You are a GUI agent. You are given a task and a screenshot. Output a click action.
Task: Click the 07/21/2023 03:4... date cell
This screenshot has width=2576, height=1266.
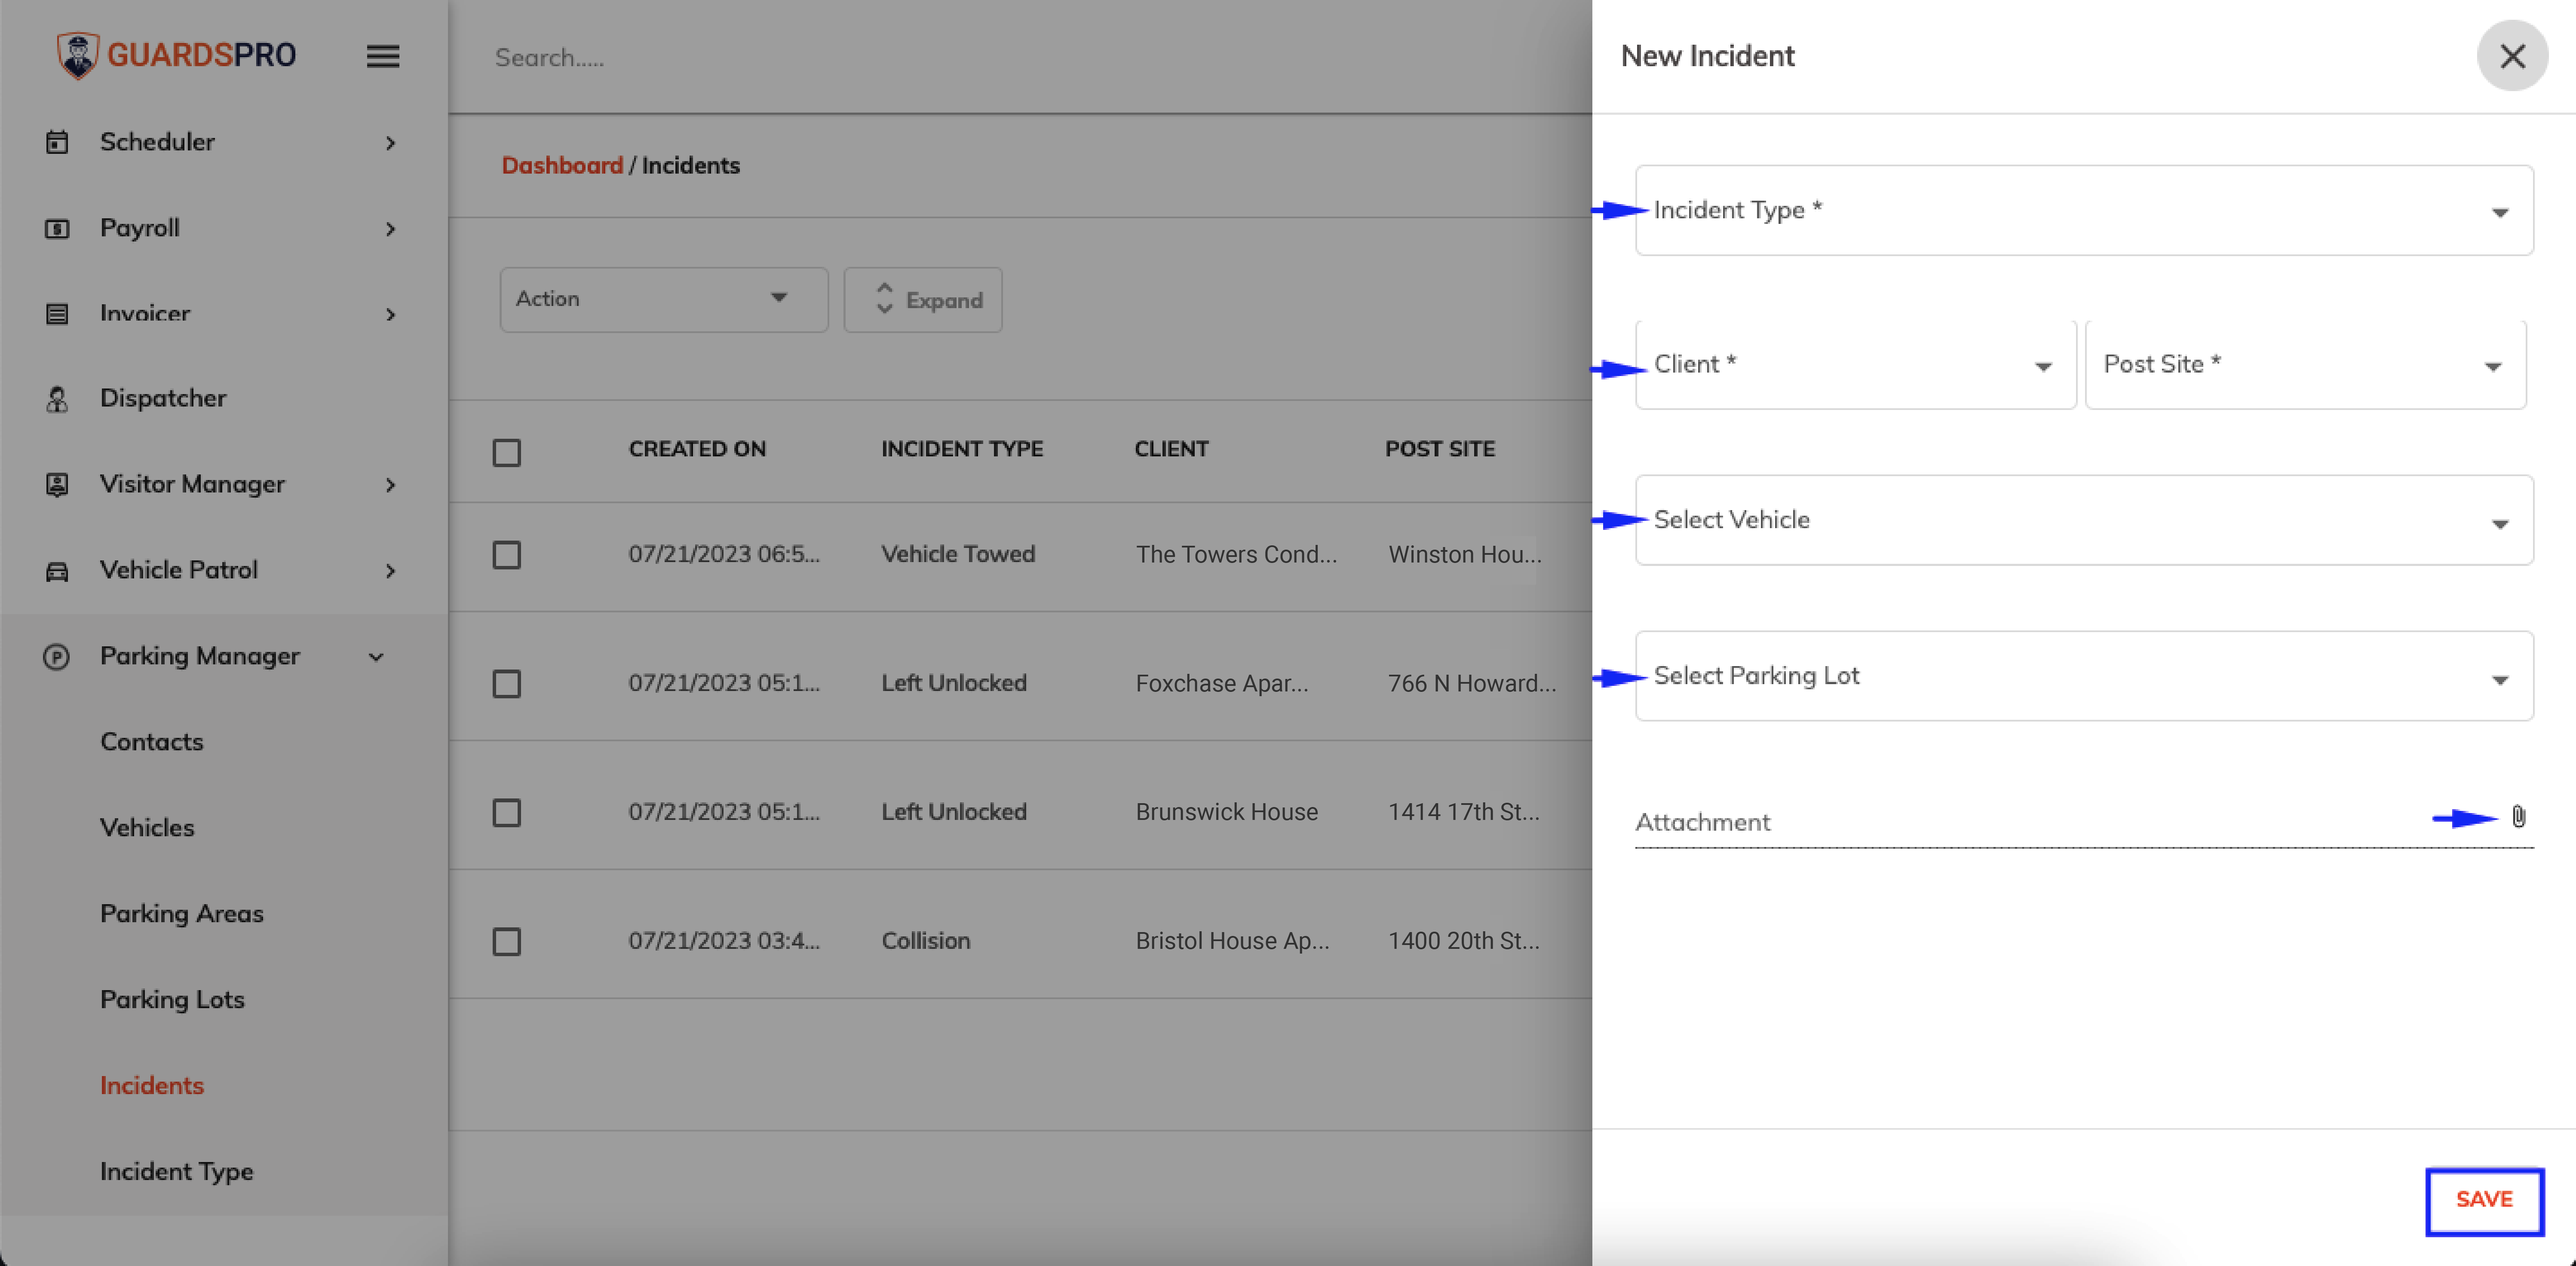coord(724,941)
